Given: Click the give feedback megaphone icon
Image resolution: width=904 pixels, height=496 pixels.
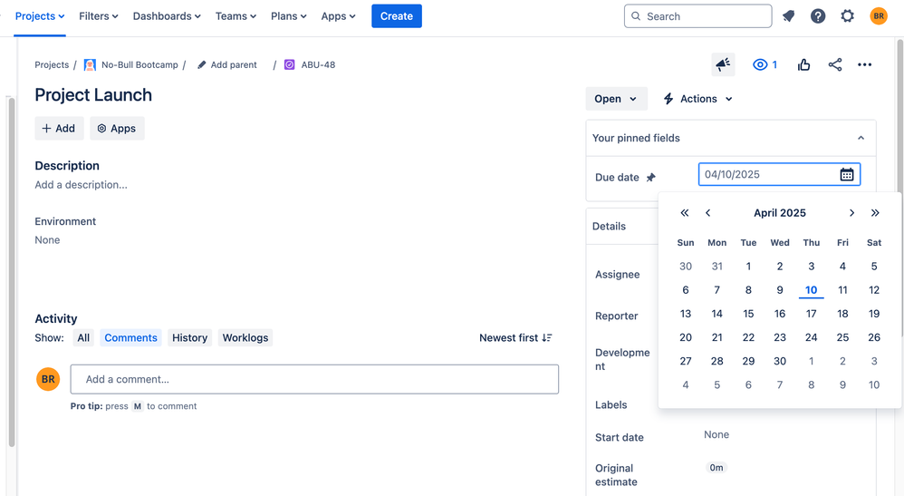Looking at the screenshot, I should (723, 64).
